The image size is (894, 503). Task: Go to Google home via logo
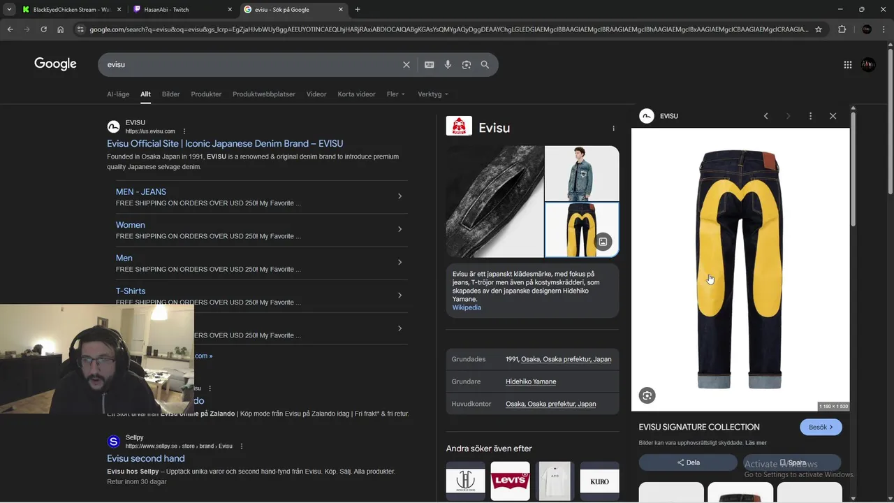pos(55,64)
